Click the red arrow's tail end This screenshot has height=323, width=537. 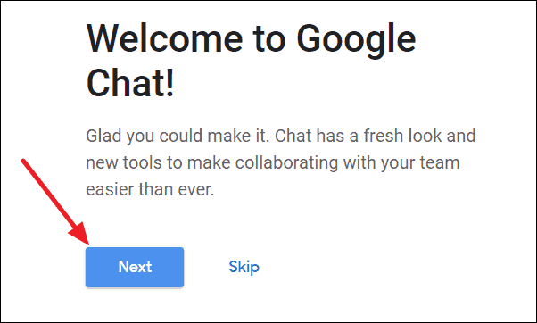point(23,161)
